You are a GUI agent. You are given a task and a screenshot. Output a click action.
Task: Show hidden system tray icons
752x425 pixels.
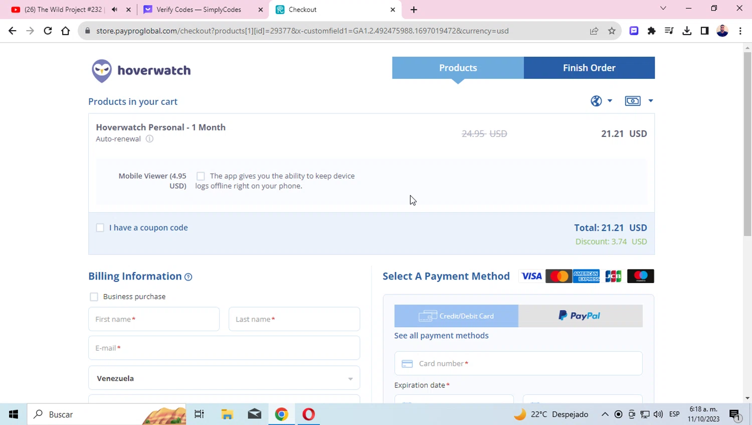pos(605,414)
